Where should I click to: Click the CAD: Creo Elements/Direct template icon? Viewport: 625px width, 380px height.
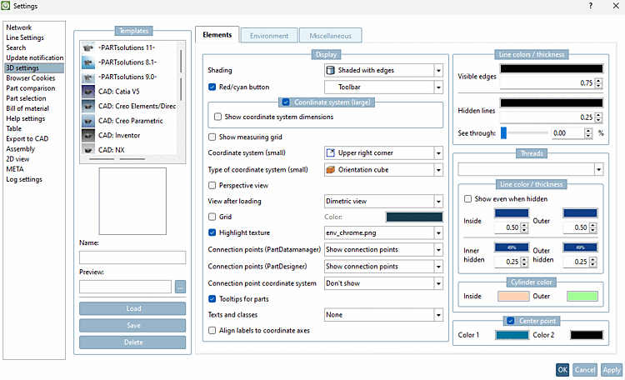click(x=88, y=106)
